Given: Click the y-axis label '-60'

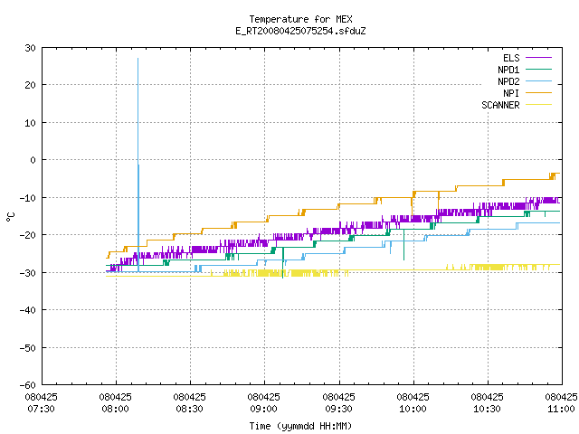Looking at the screenshot, I should tap(28, 385).
